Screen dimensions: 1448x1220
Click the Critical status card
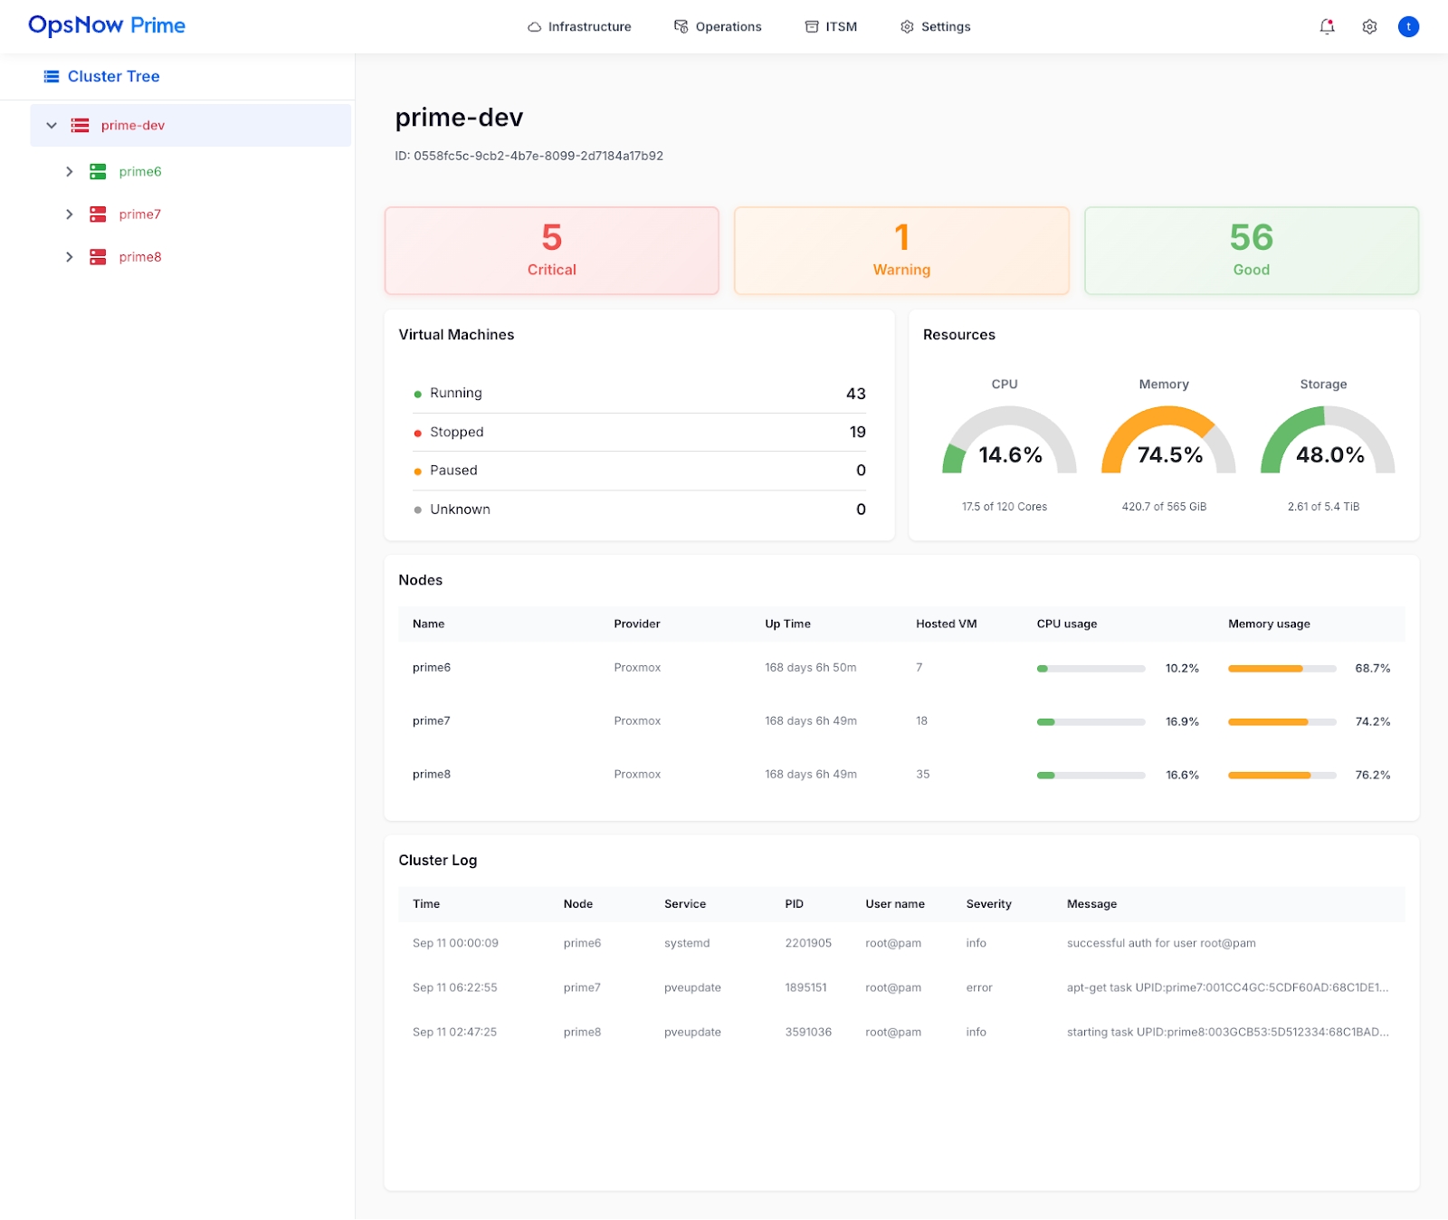(551, 251)
